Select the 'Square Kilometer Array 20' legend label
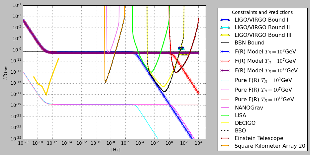 [270, 146]
